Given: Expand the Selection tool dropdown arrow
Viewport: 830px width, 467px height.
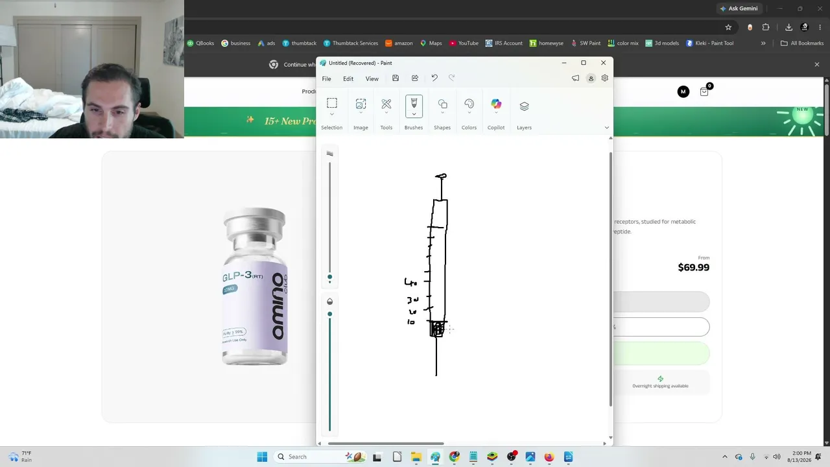Looking at the screenshot, I should pyautogui.click(x=331, y=114).
